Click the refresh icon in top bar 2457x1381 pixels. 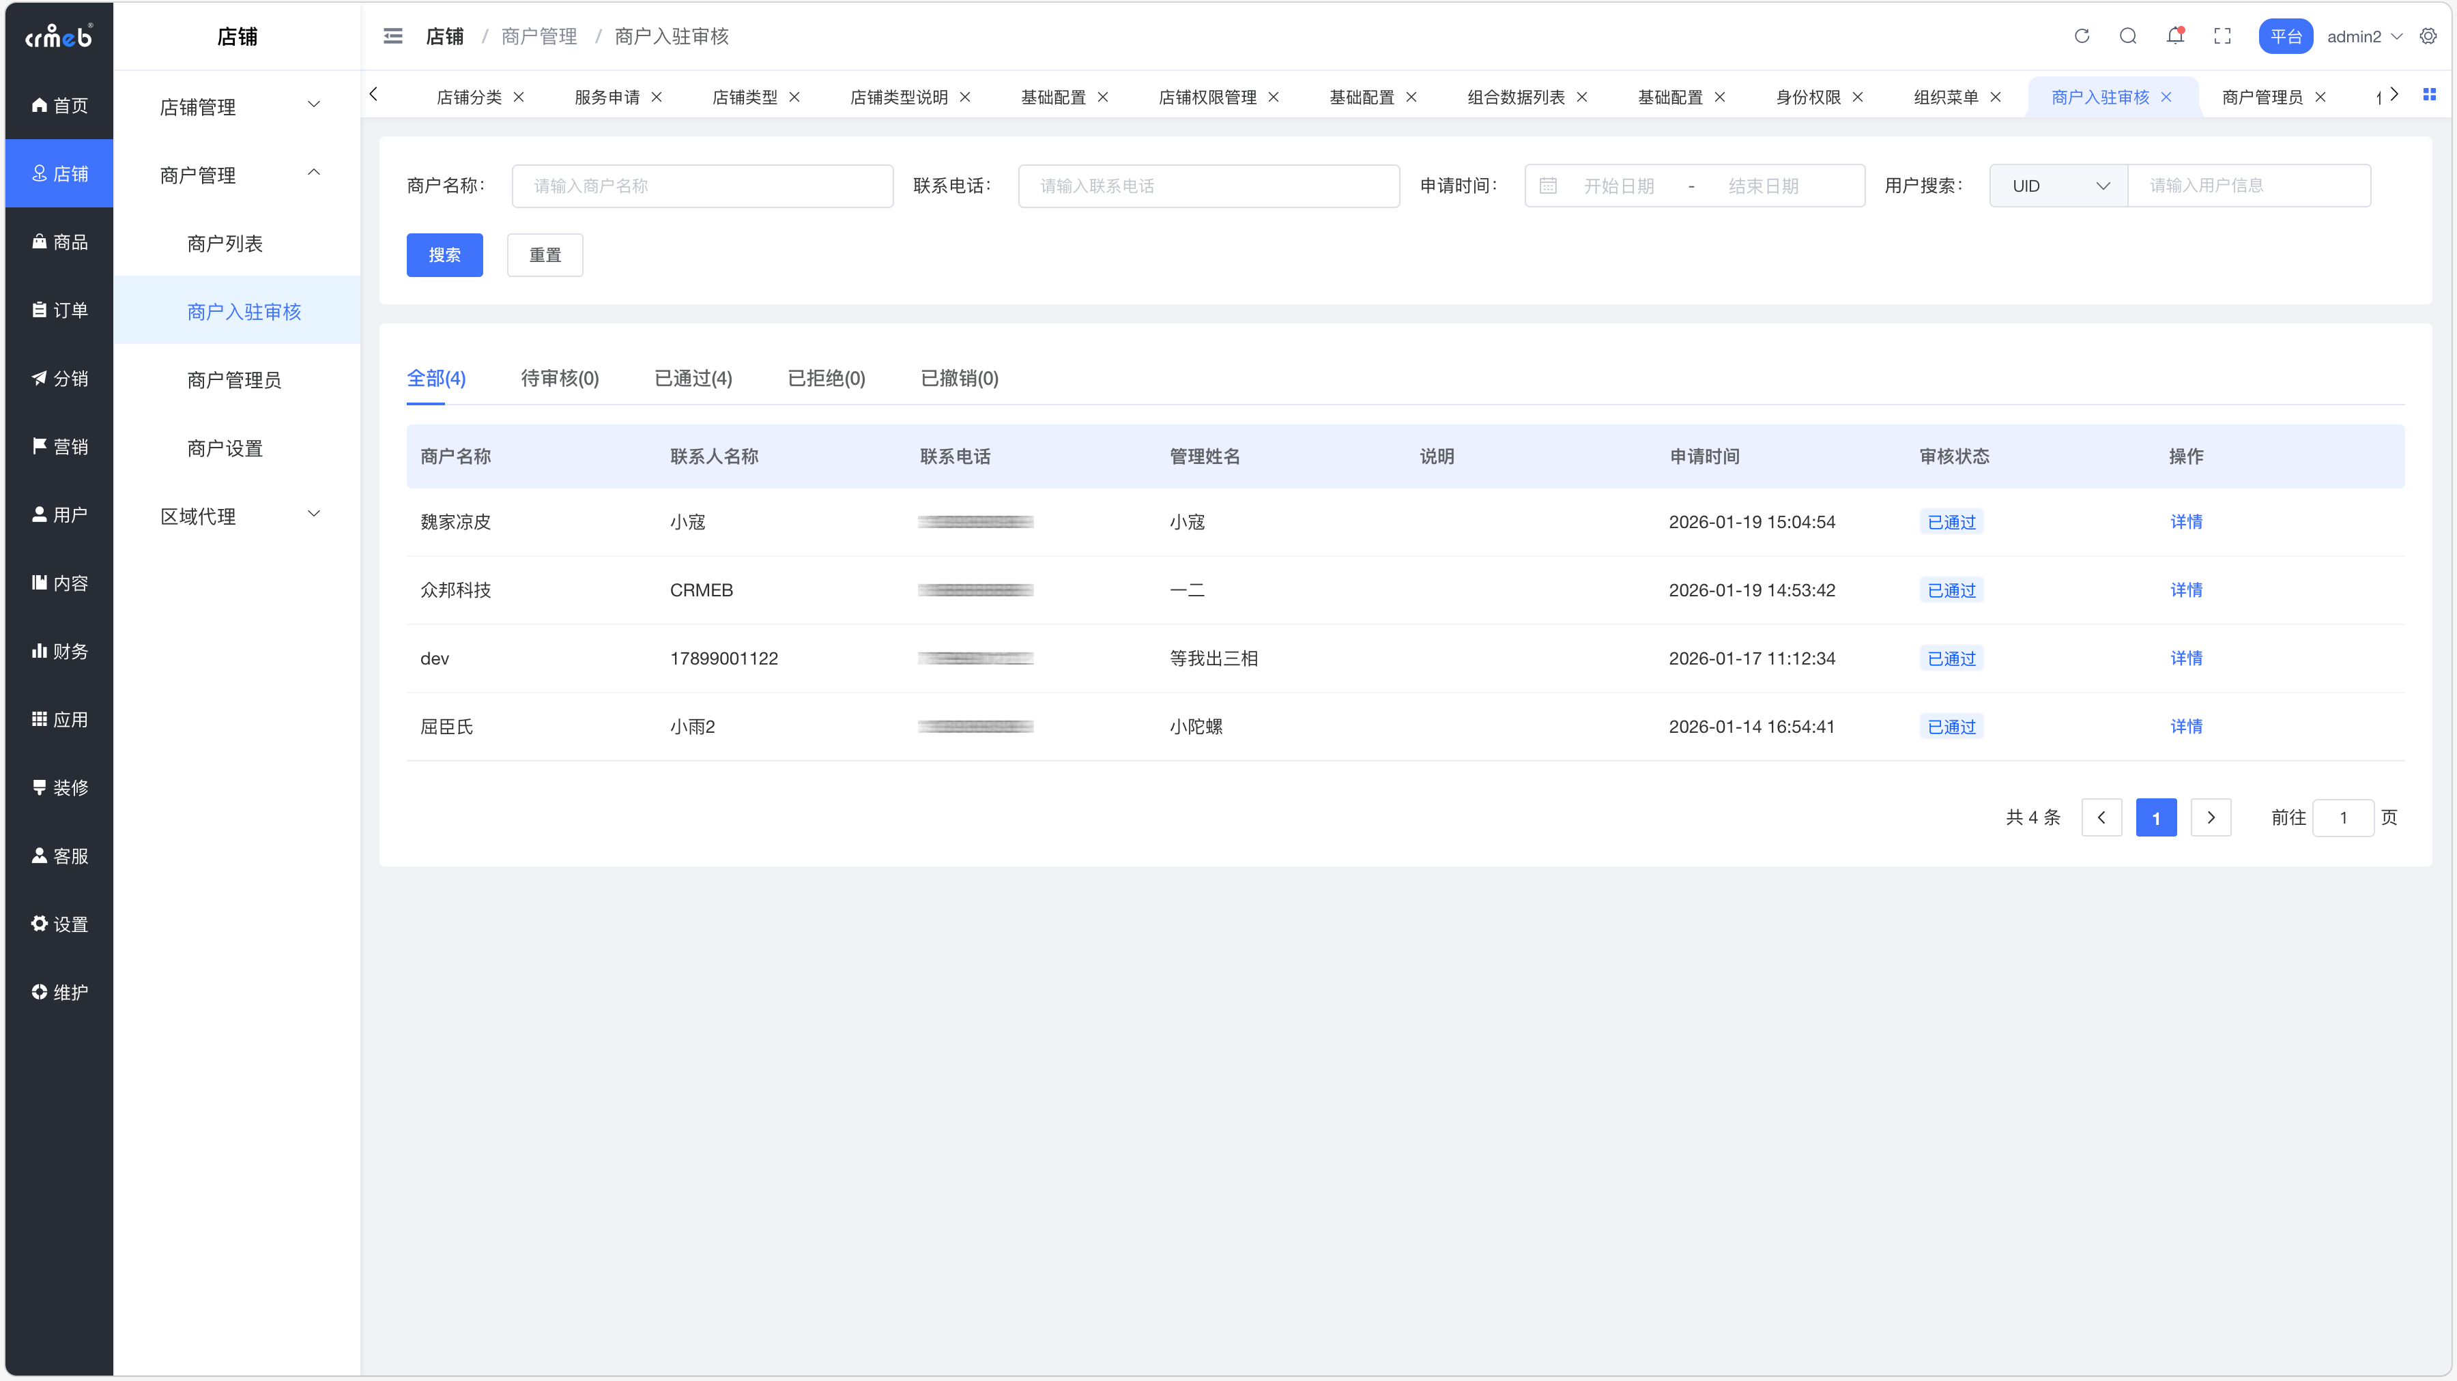click(2081, 36)
